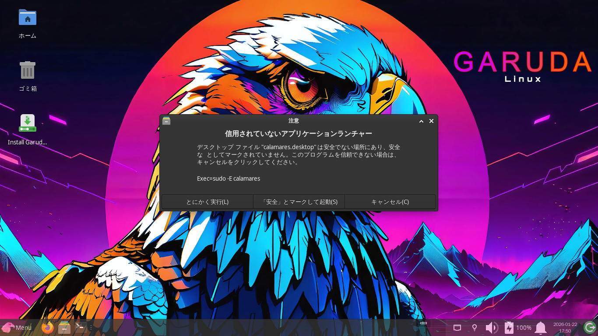Open the notifications bell icon

point(541,327)
